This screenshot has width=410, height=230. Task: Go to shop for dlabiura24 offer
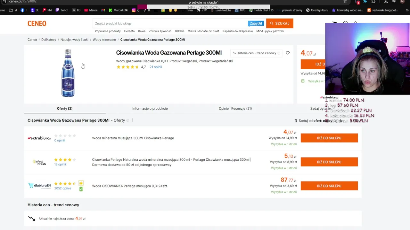tap(329, 186)
